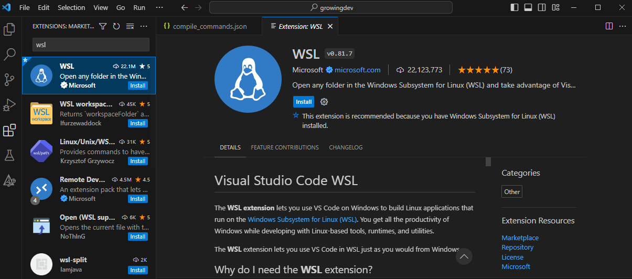Switch to Feature Contributions tab

[x=285, y=147]
